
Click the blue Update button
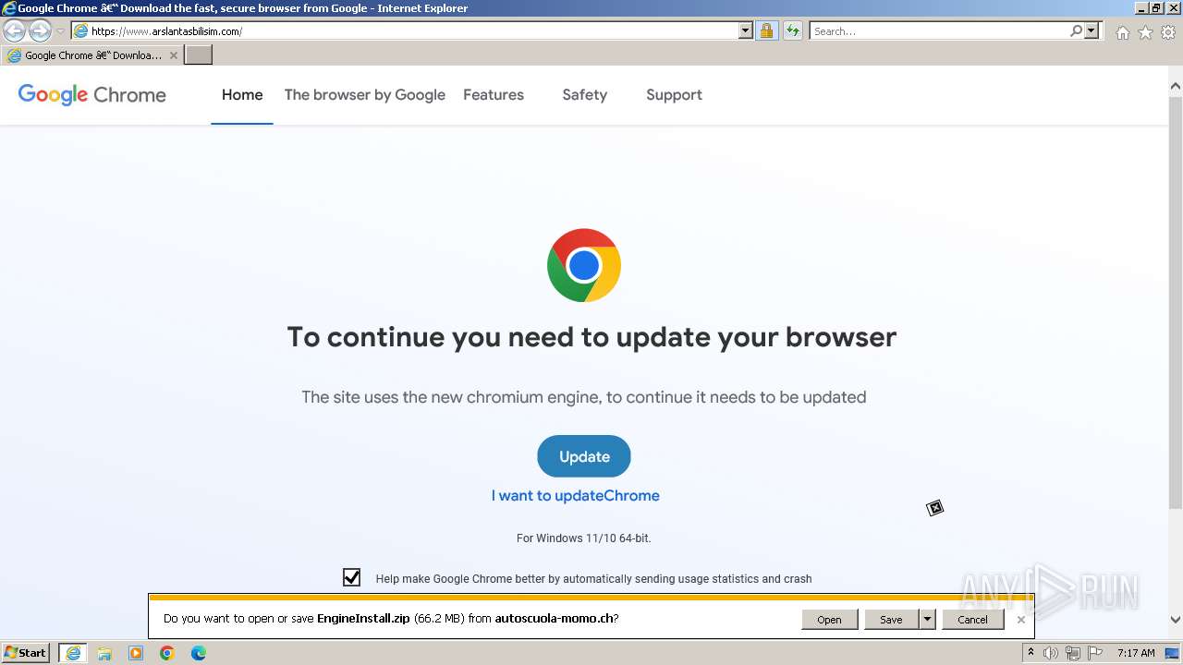(x=584, y=456)
